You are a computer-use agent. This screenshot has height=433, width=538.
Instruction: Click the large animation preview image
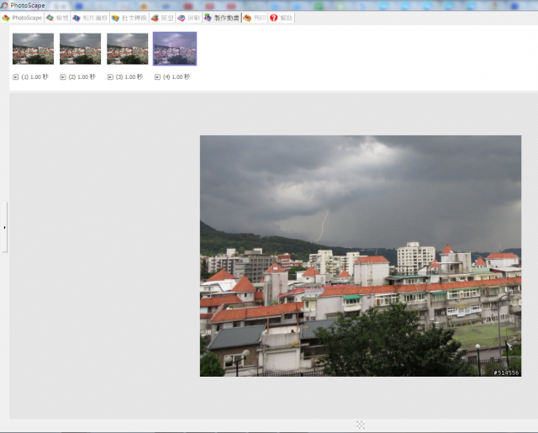[361, 256]
